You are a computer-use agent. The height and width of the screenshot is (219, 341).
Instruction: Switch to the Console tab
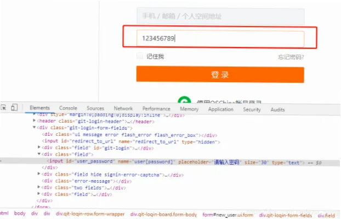pyautogui.click(x=68, y=108)
